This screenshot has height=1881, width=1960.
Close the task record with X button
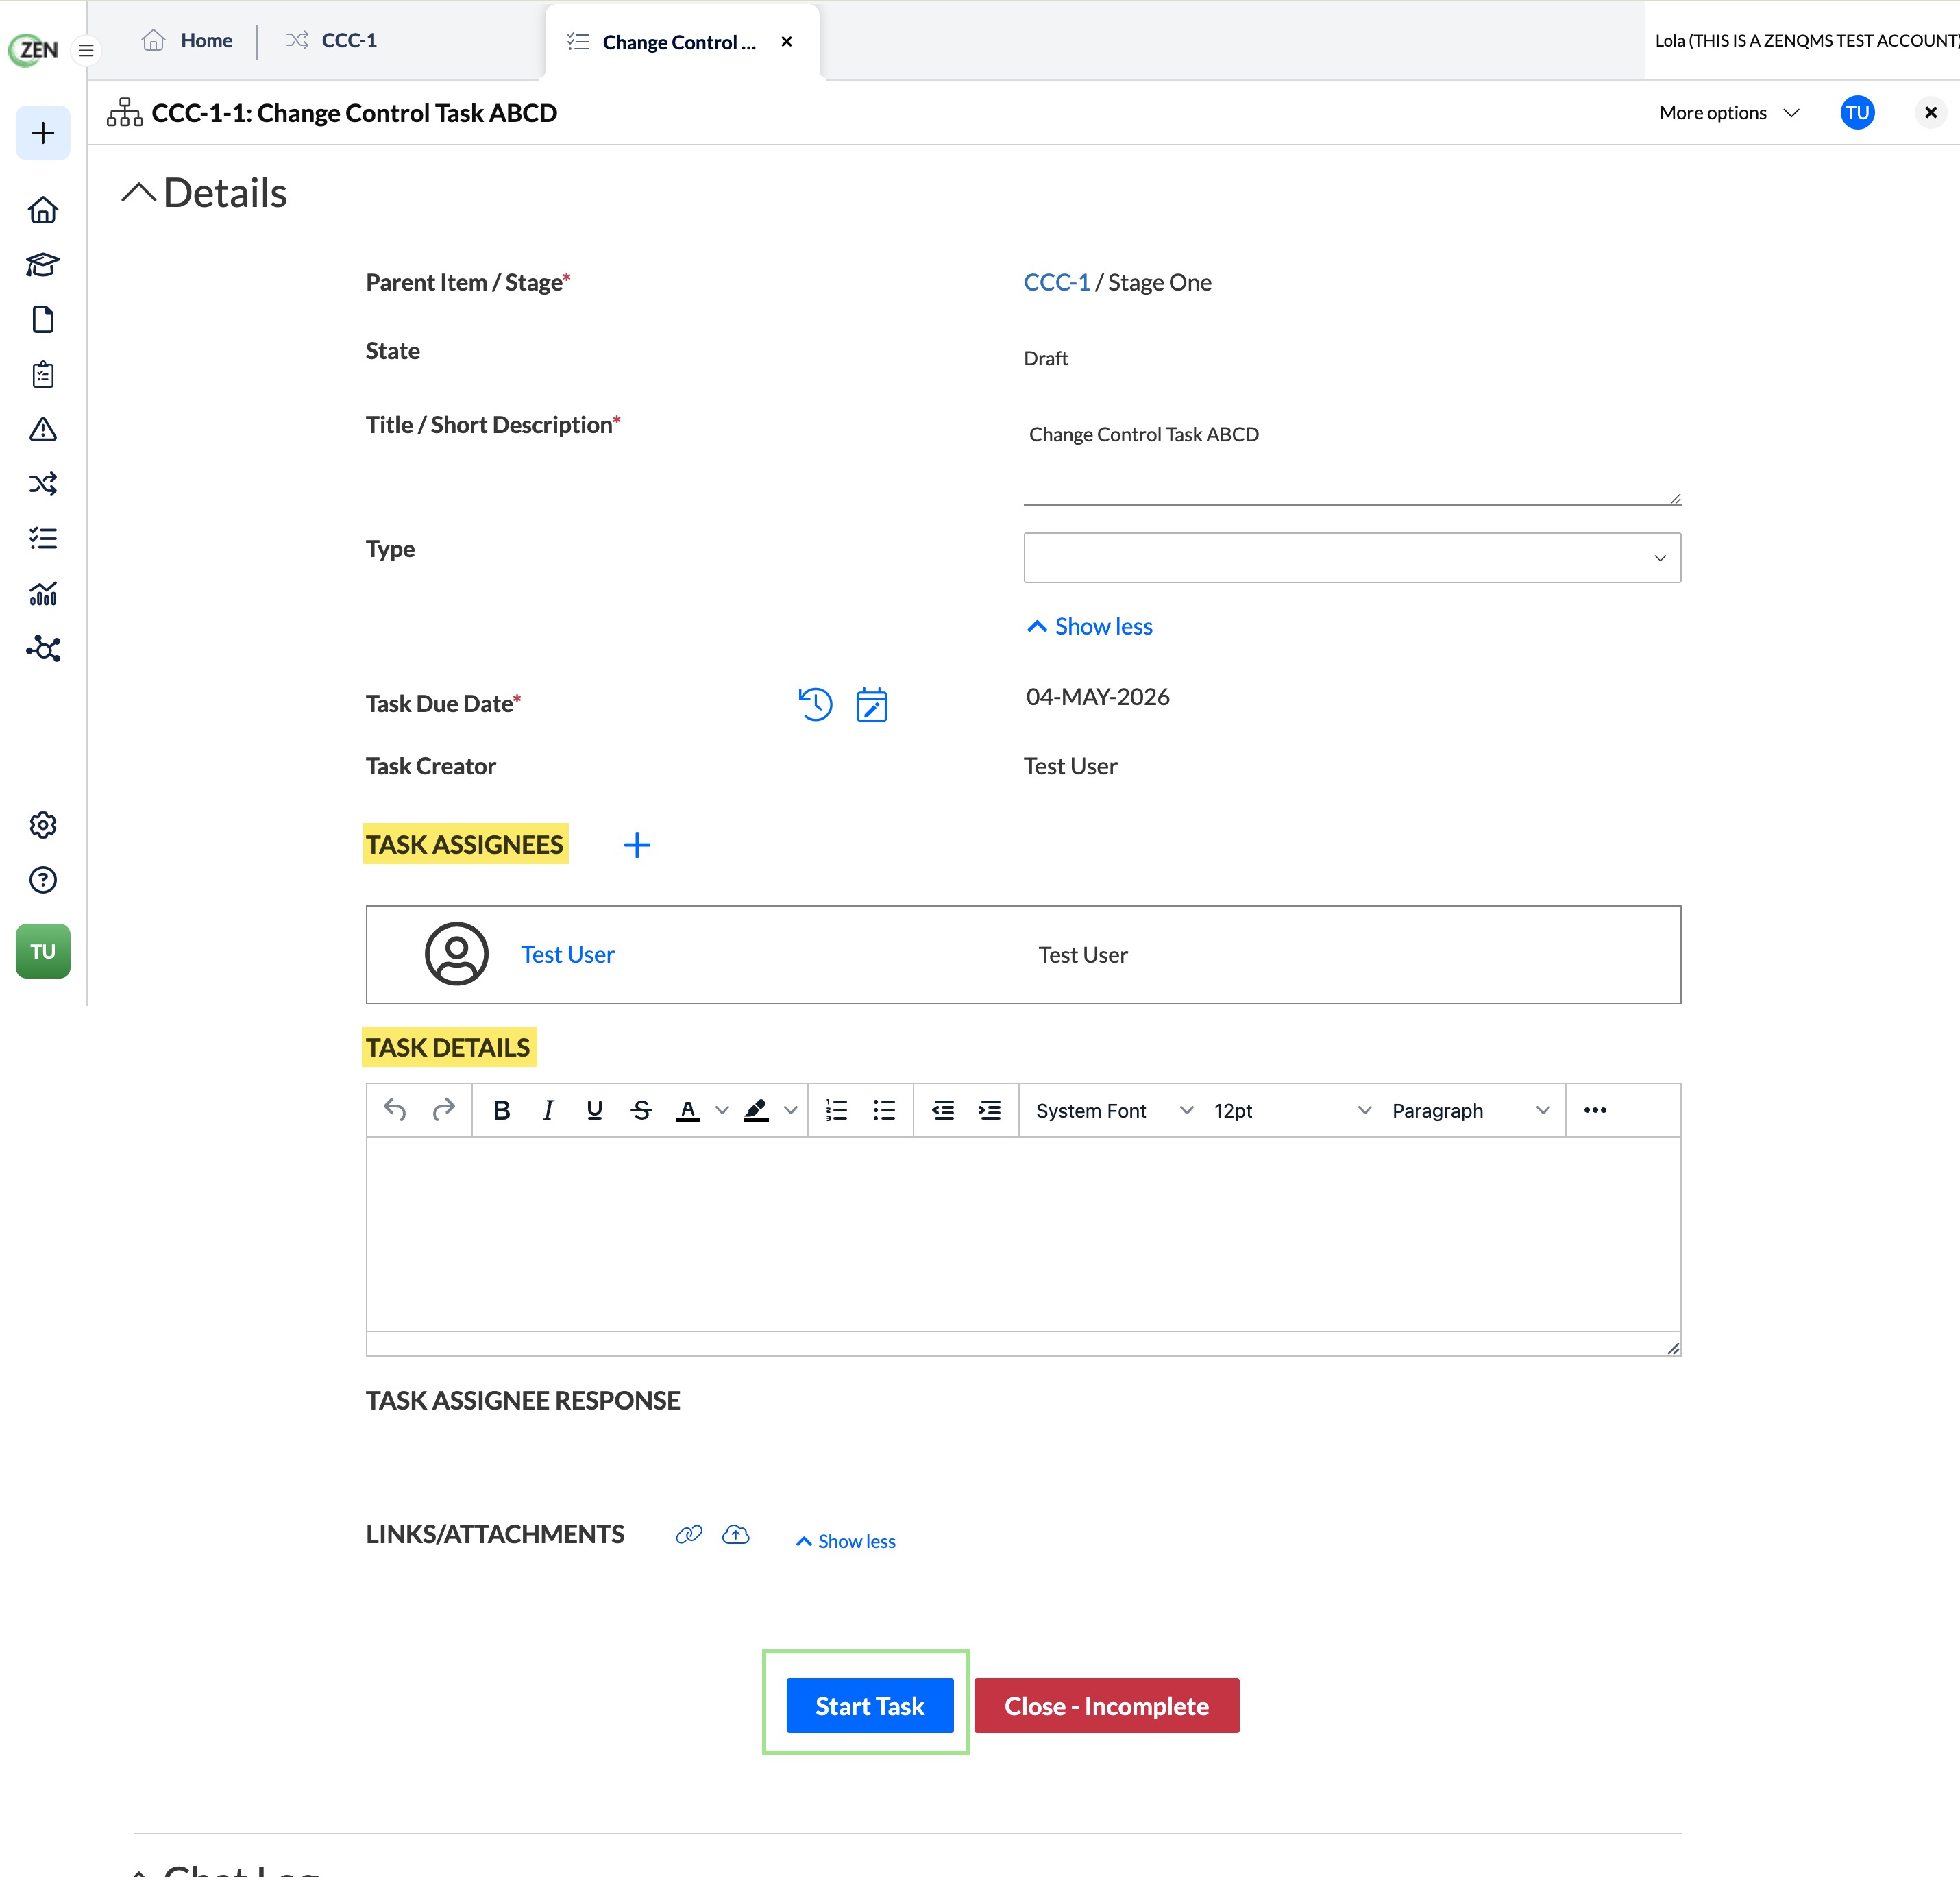[1931, 113]
